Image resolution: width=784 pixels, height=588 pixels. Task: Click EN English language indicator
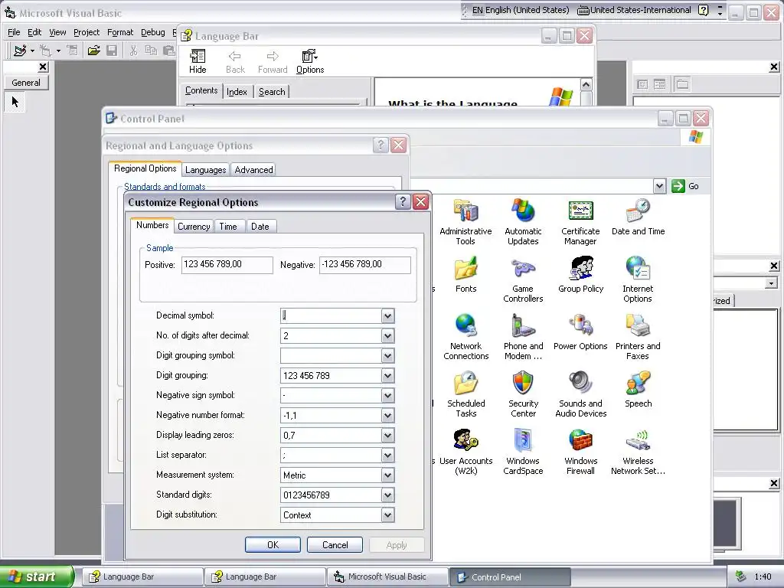520,10
